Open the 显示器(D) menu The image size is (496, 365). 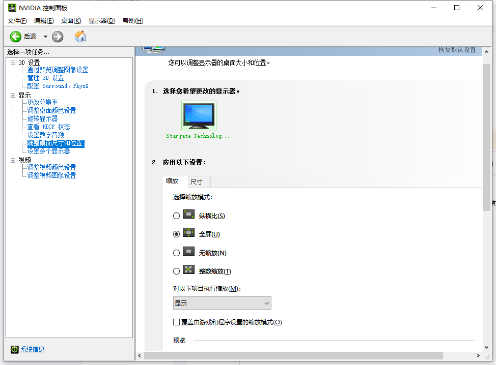[102, 21]
